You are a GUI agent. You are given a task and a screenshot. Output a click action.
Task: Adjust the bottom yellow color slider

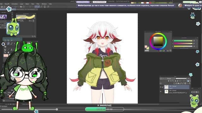point(183,46)
